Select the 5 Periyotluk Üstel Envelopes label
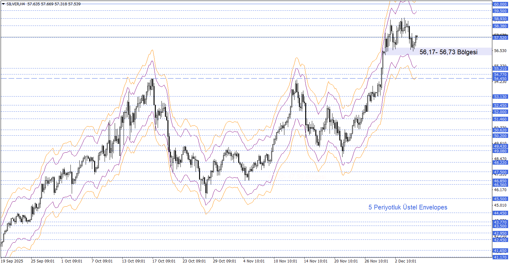 (408, 207)
